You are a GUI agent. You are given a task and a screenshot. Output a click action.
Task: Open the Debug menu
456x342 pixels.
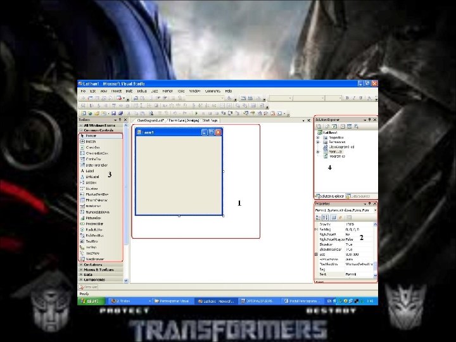click(x=142, y=91)
